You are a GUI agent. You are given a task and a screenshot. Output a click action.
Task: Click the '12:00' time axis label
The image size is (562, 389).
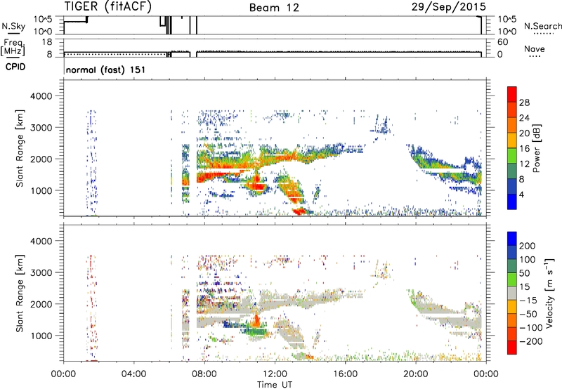275,374
